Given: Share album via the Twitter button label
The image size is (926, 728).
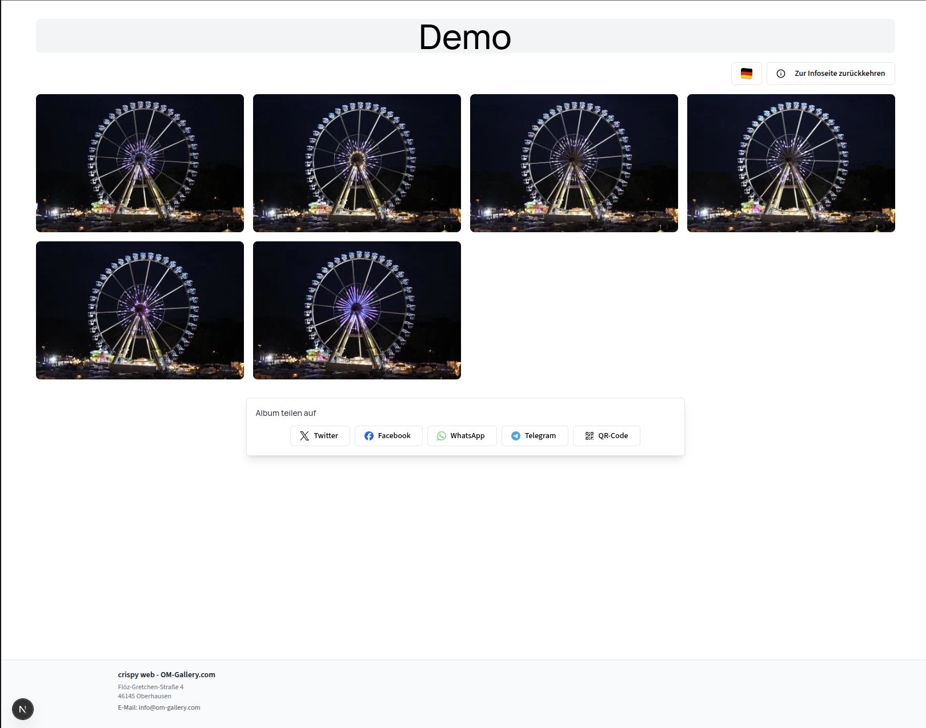Looking at the screenshot, I should (326, 436).
